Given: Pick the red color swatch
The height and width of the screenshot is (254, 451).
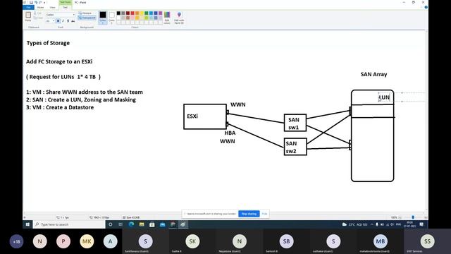Looking at the screenshot, I should click(132, 13).
